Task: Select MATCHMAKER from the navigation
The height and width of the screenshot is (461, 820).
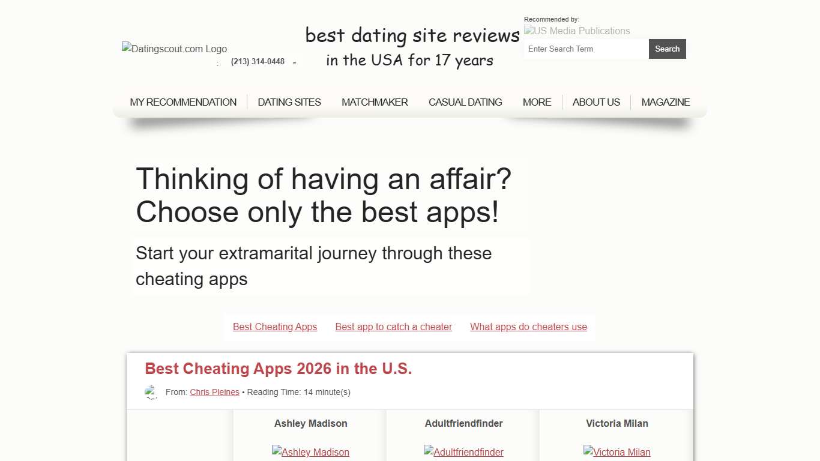Action: click(x=375, y=102)
